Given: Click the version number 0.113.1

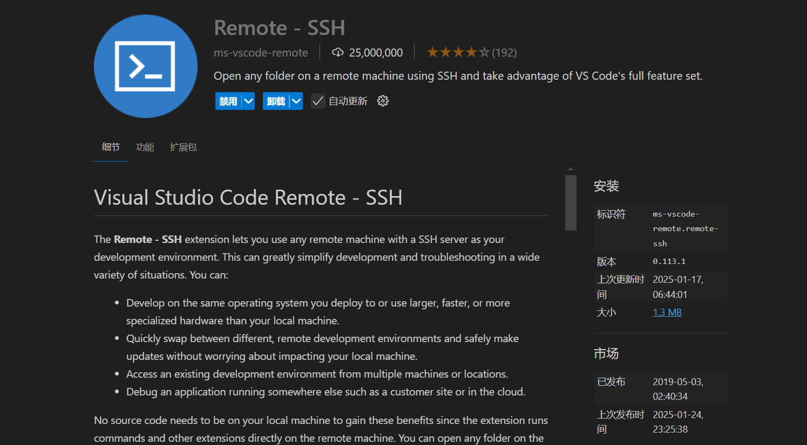Looking at the screenshot, I should click(669, 261).
